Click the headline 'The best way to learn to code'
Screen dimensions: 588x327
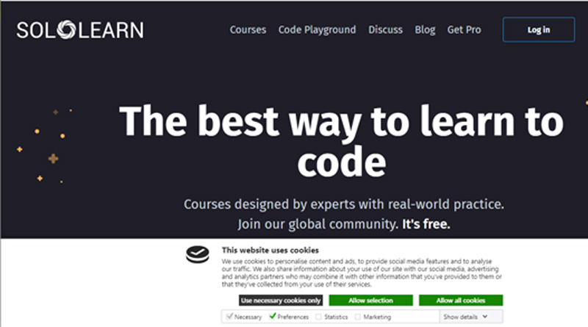click(x=341, y=141)
